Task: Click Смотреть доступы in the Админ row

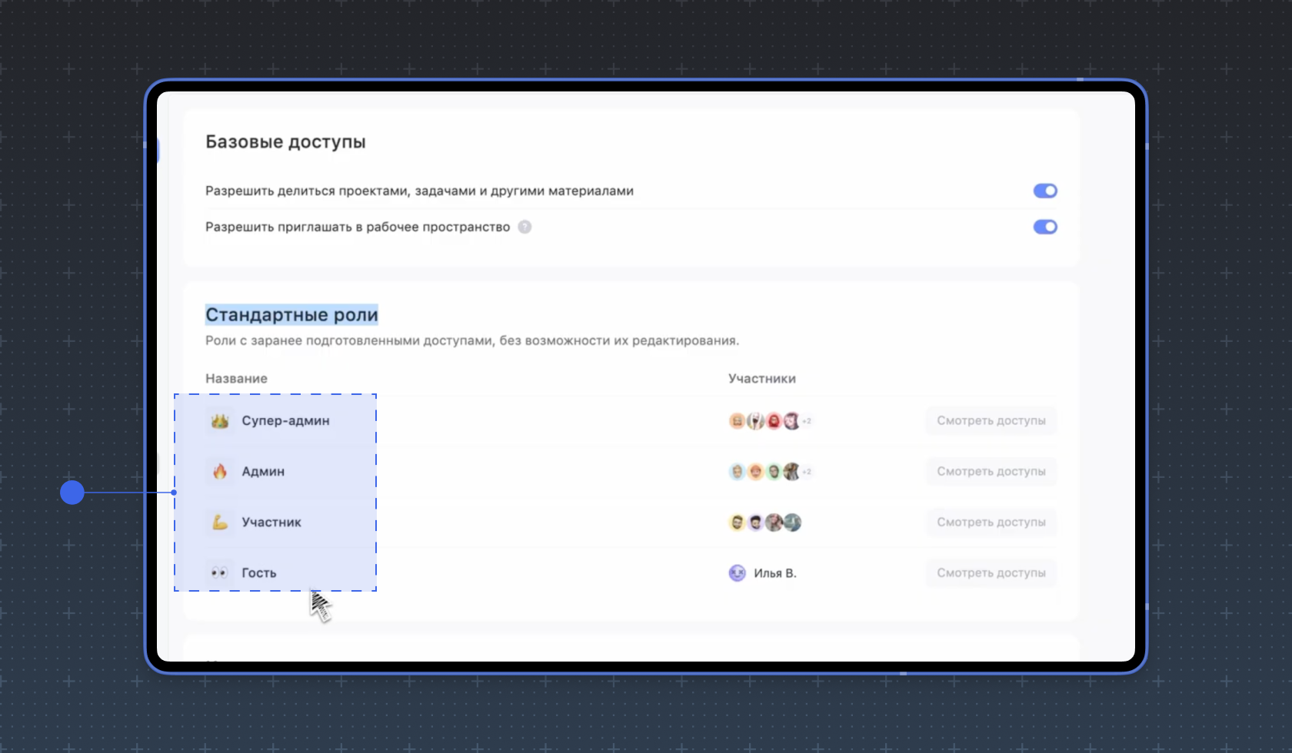Action: click(991, 471)
